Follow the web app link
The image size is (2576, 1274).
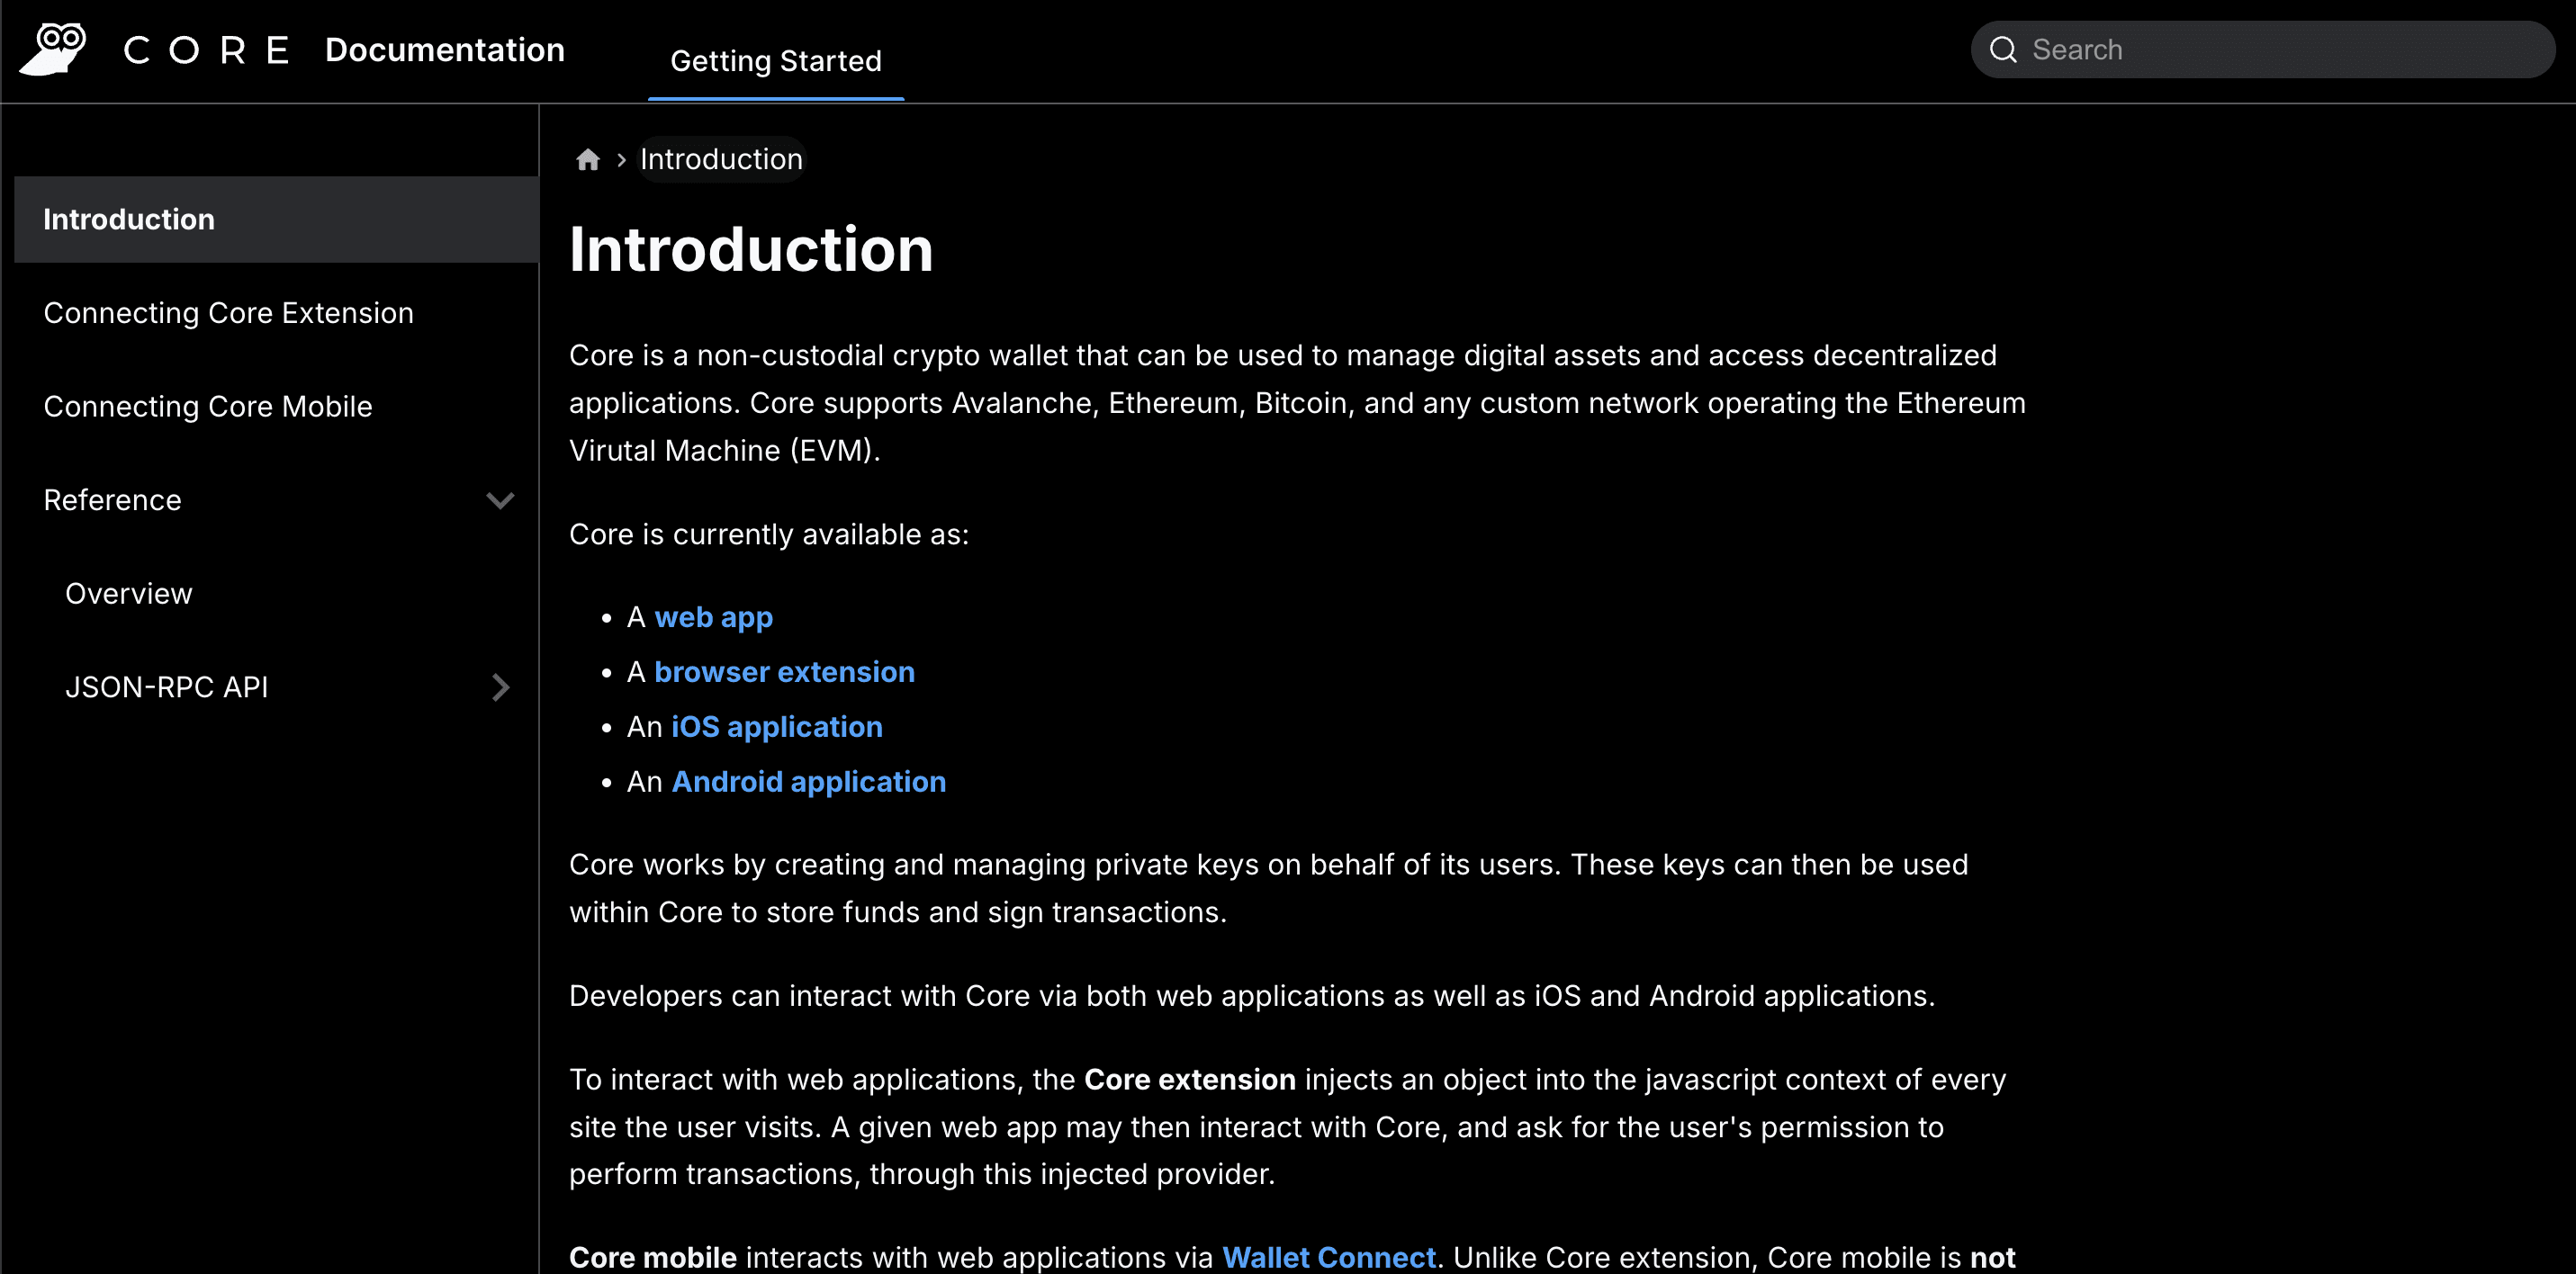(713, 618)
